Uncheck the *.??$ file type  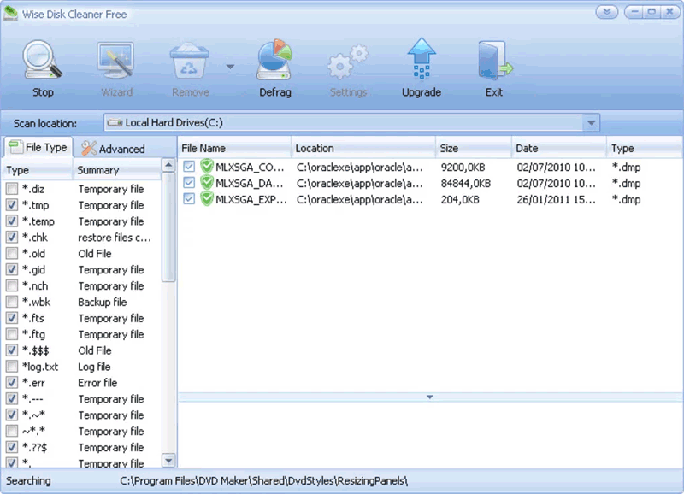pos(12,447)
